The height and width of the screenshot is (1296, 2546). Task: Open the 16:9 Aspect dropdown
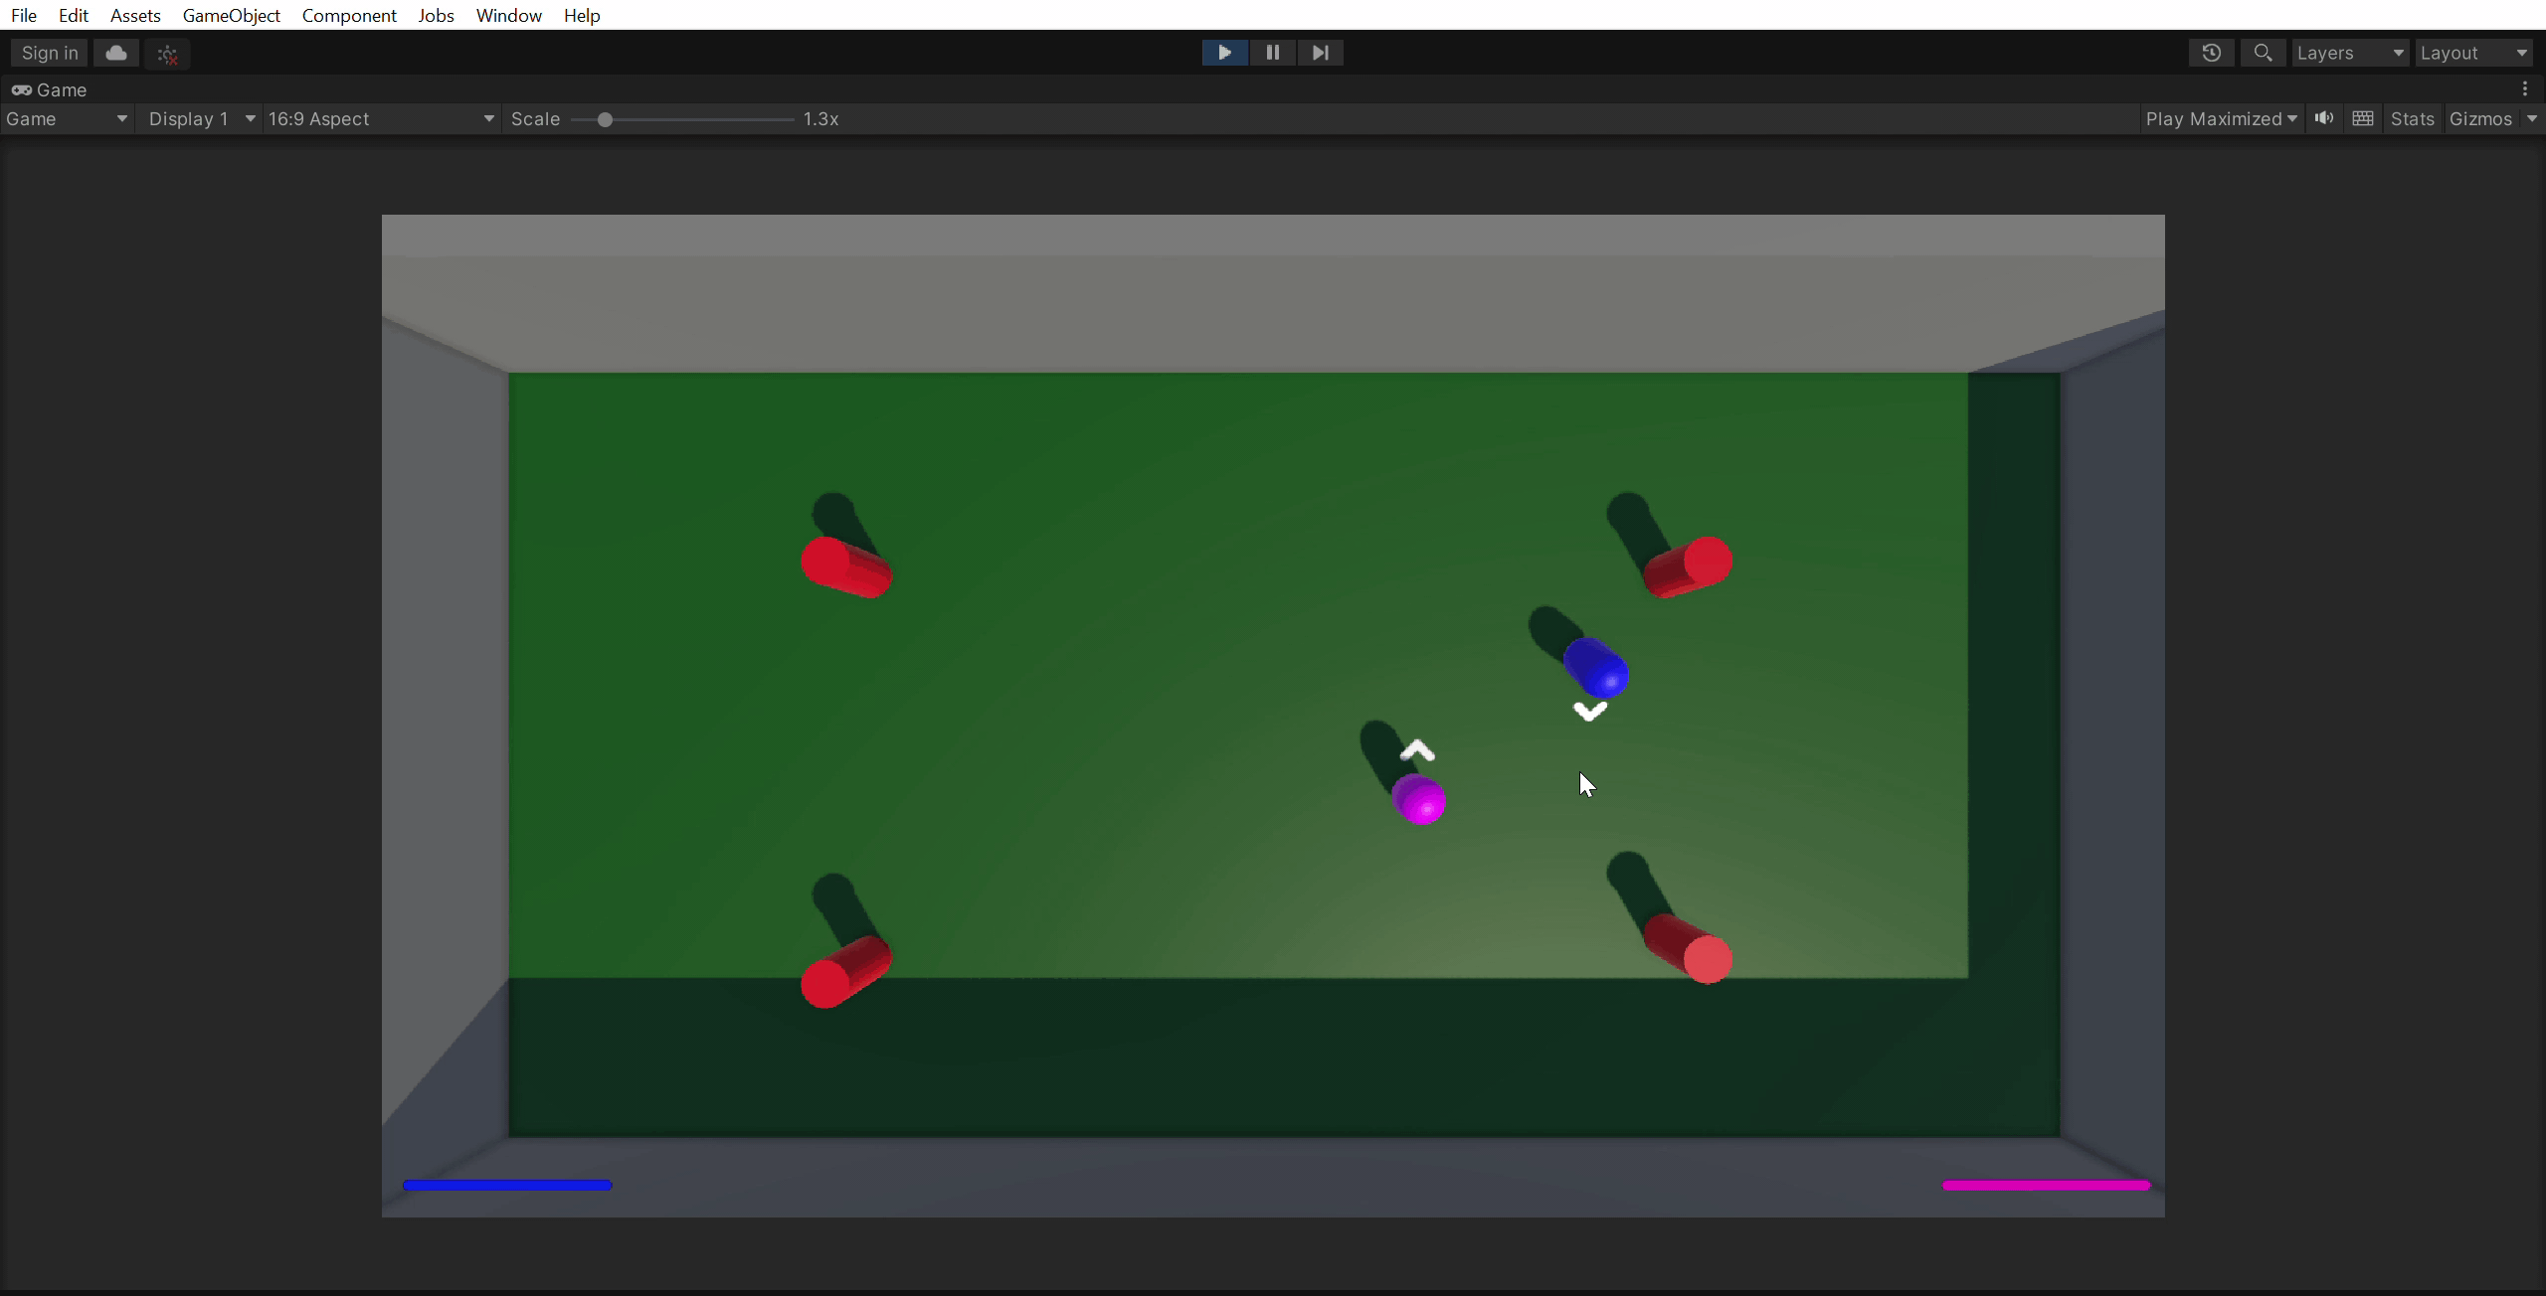point(382,118)
